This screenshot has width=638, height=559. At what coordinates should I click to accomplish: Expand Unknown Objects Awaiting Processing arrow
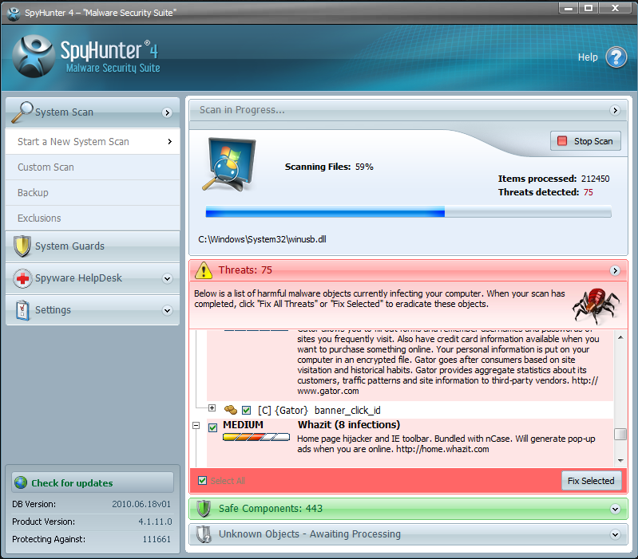point(615,534)
